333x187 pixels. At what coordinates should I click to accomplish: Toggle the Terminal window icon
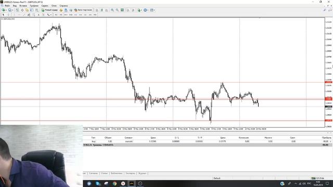pos(32,10)
